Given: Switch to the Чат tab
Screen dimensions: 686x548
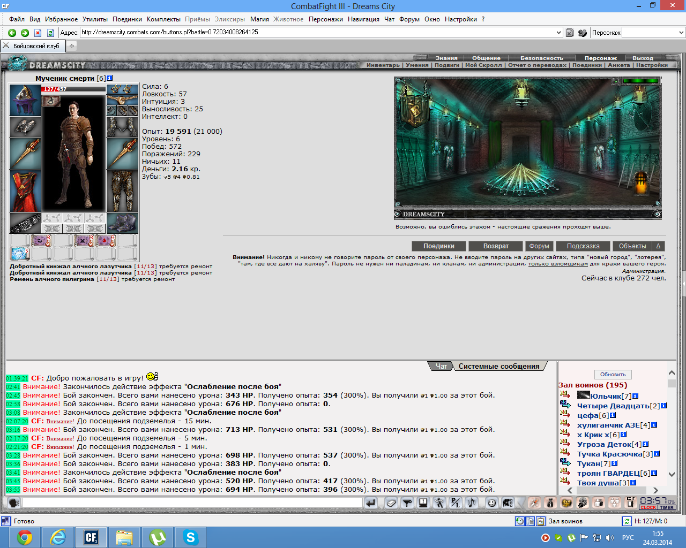Looking at the screenshot, I should (x=441, y=367).
